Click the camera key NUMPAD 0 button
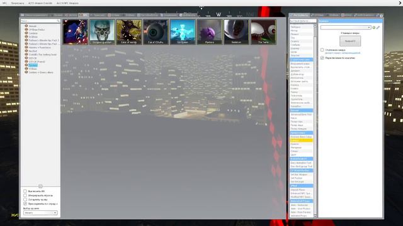The width and height of the screenshot is (403, 226). [x=350, y=41]
